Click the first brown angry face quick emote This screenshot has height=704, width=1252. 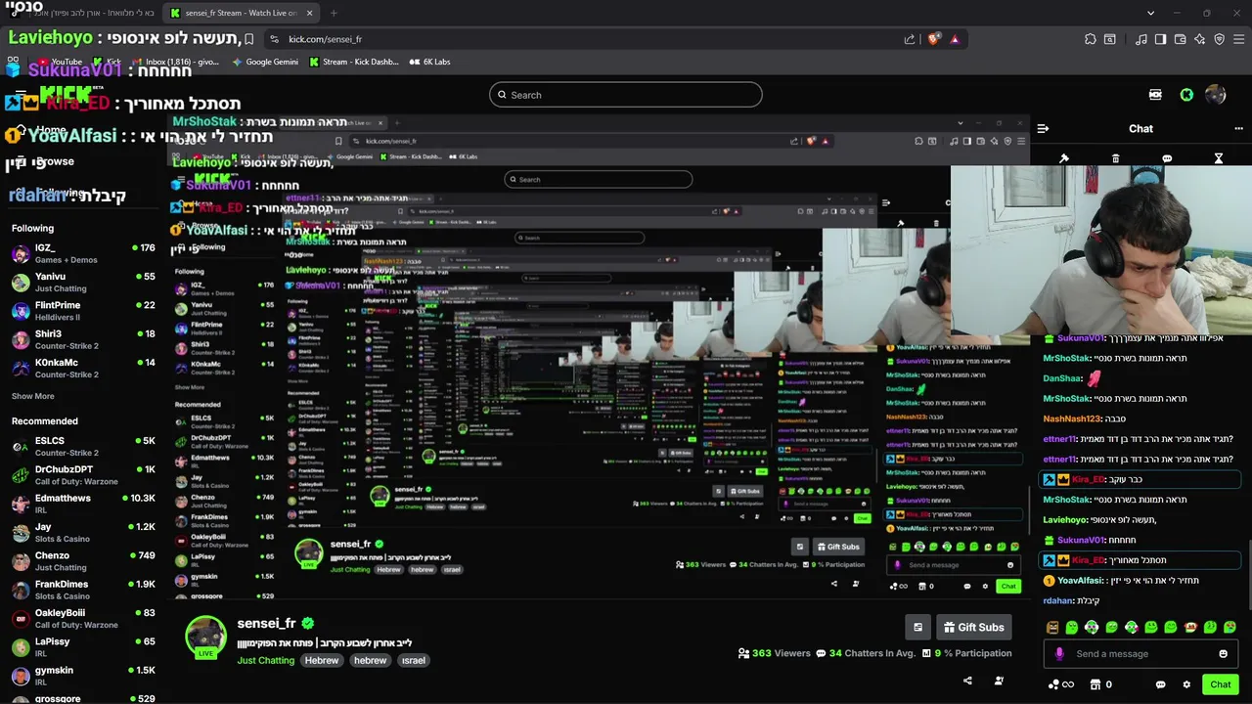click(x=1052, y=628)
